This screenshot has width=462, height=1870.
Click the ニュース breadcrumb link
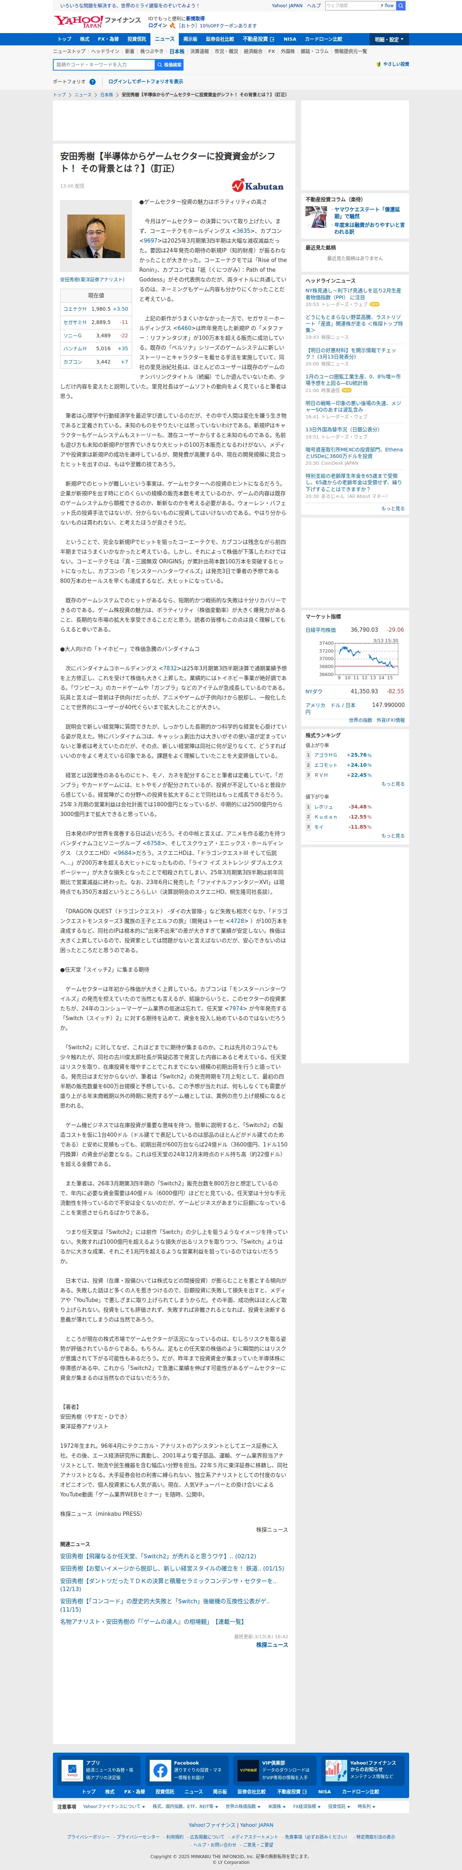[83, 95]
